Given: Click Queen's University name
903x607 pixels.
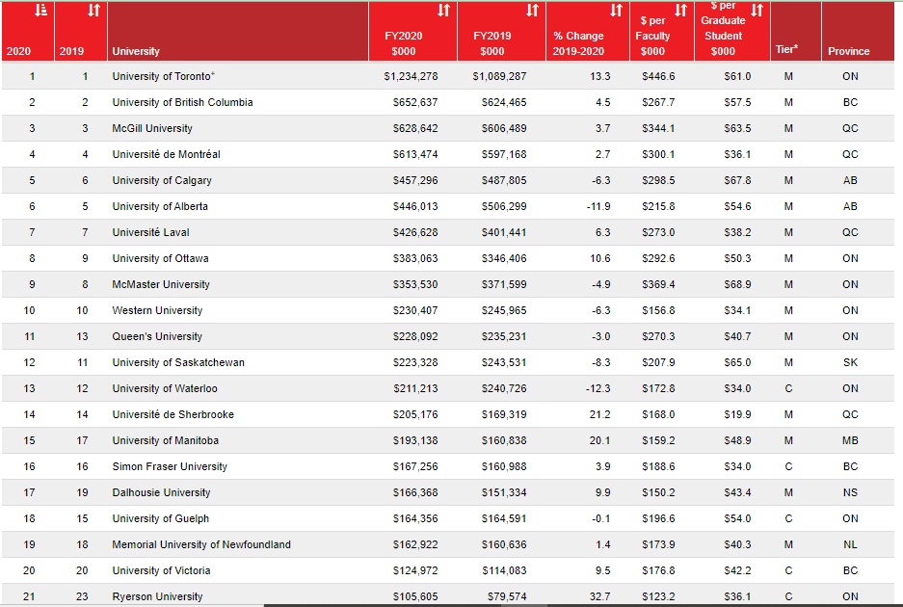Looking at the screenshot, I should [x=157, y=336].
